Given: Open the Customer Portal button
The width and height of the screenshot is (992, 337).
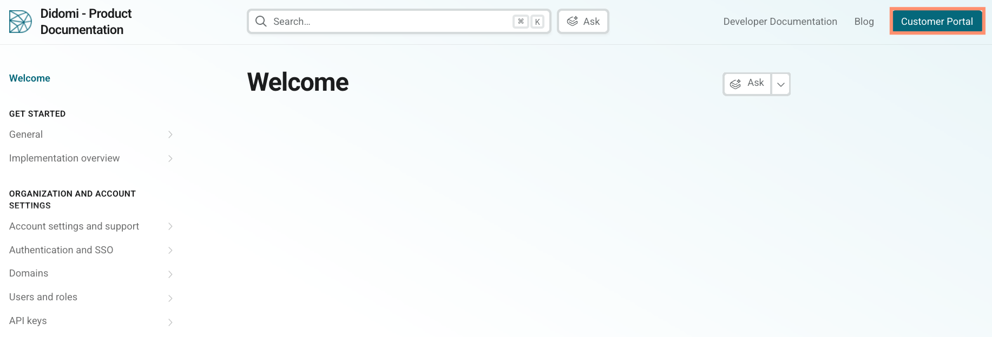Looking at the screenshot, I should pos(937,22).
